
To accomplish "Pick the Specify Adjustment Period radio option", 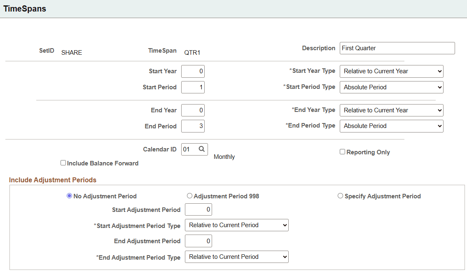I will pyautogui.click(x=340, y=196).
